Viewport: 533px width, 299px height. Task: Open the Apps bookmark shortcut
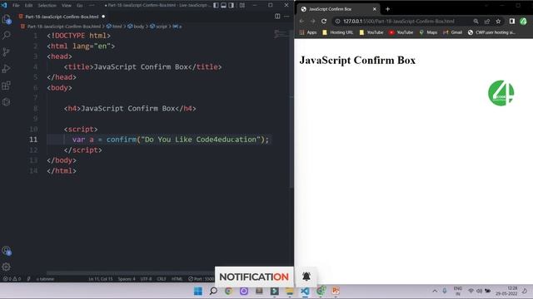click(308, 32)
